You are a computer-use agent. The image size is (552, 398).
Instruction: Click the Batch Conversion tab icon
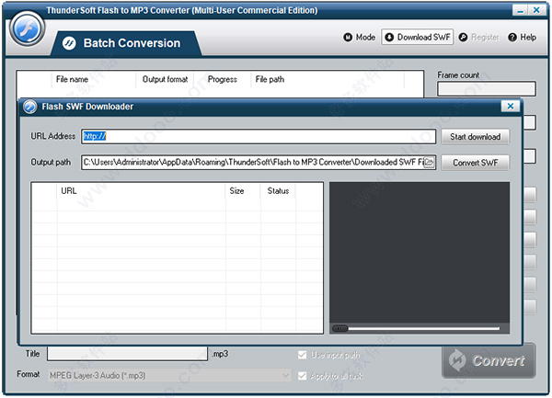pyautogui.click(x=69, y=43)
